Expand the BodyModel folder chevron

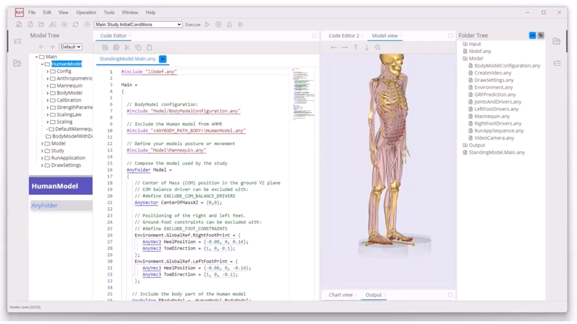(x=48, y=93)
